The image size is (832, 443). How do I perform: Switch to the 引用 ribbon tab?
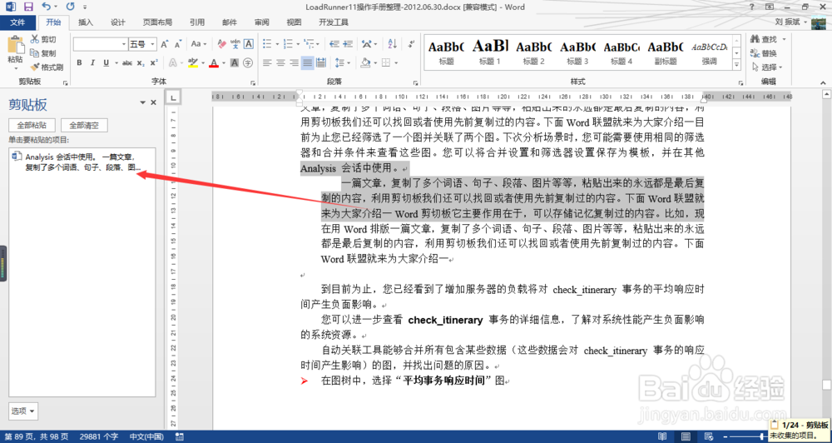pyautogui.click(x=197, y=22)
